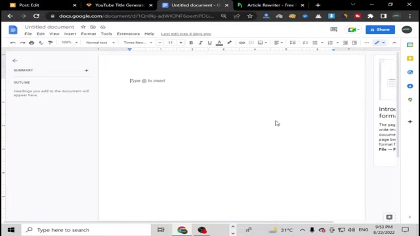Insert a link with chain icon

242,43
